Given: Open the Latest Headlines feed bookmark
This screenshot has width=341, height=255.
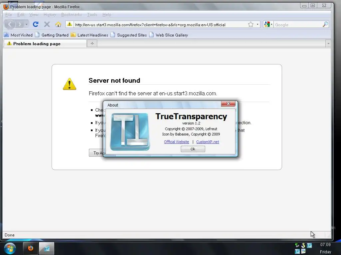Looking at the screenshot, I should tap(89, 35).
